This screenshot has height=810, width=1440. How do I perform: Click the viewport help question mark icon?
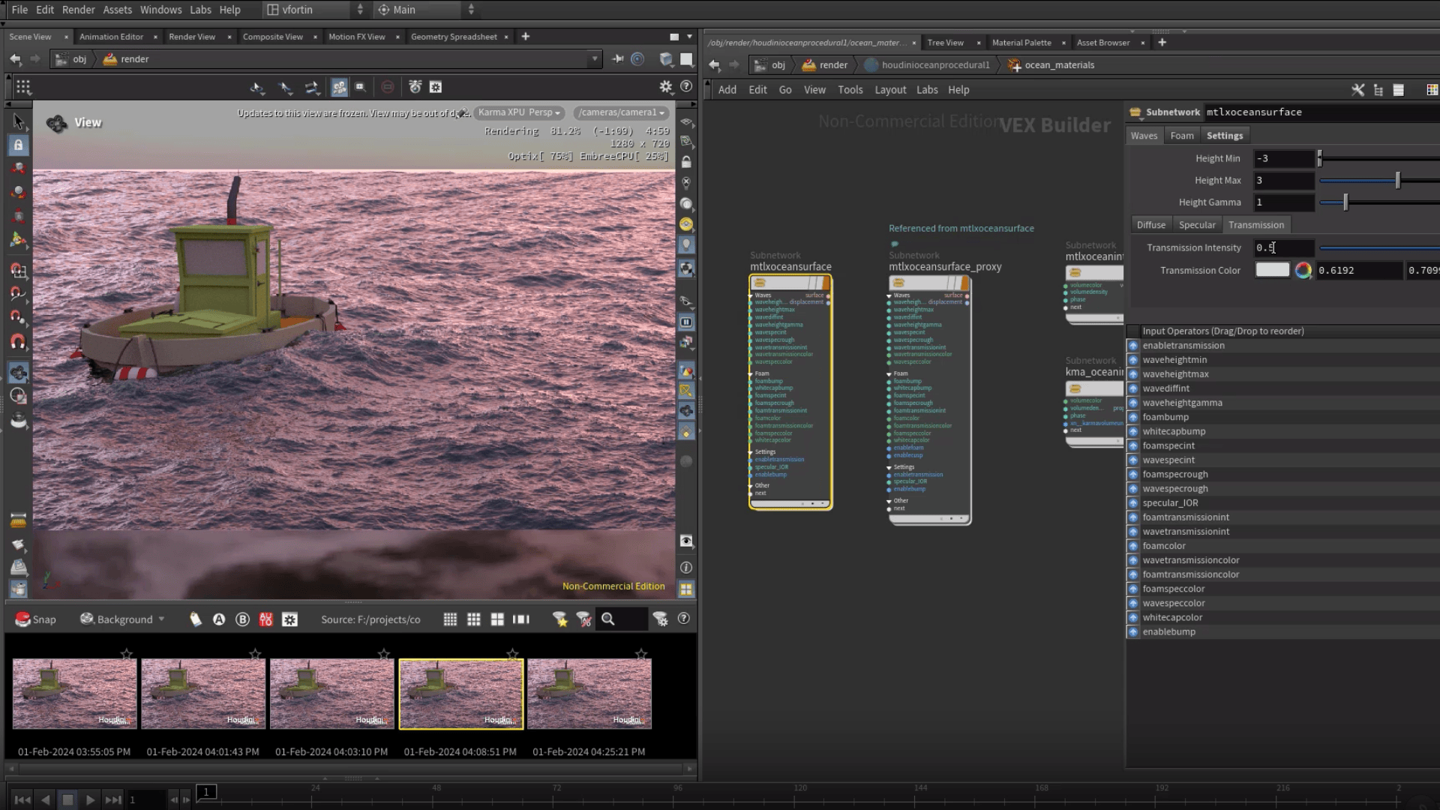pos(685,87)
